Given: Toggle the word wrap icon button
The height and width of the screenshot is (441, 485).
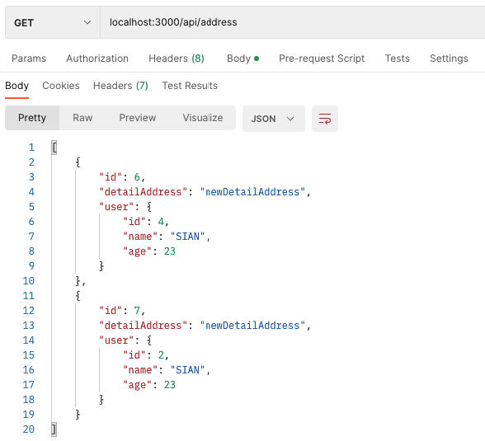Looking at the screenshot, I should pyautogui.click(x=325, y=119).
